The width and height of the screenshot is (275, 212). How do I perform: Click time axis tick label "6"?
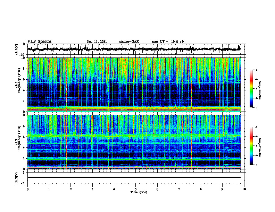point(158,189)
